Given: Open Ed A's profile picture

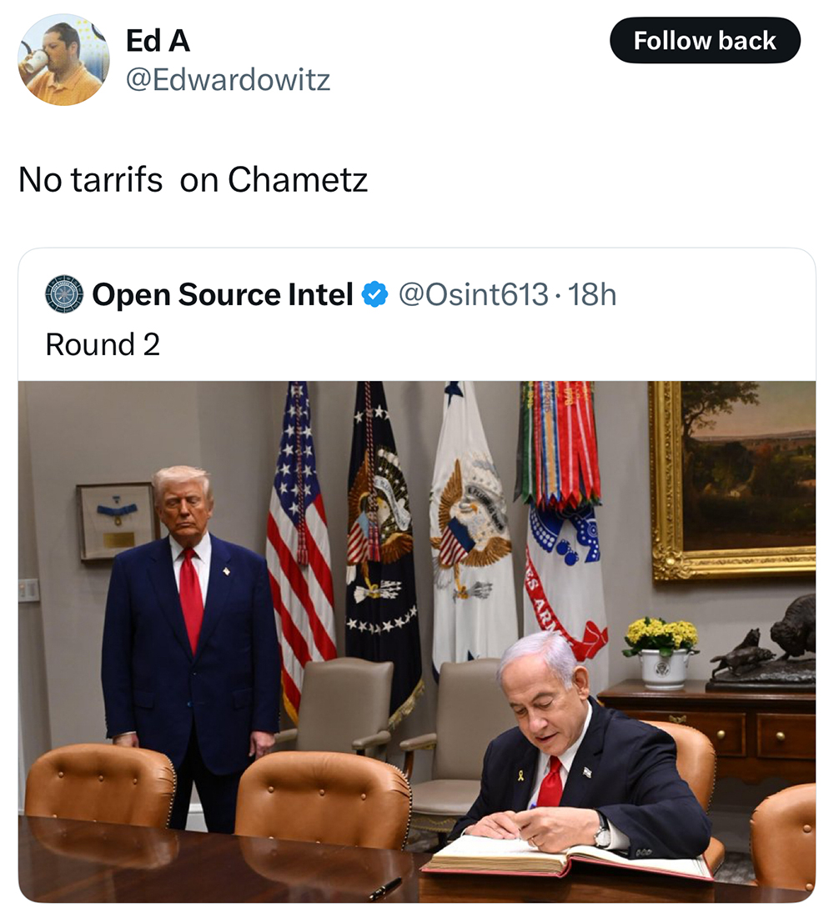Looking at the screenshot, I should click(x=64, y=59).
